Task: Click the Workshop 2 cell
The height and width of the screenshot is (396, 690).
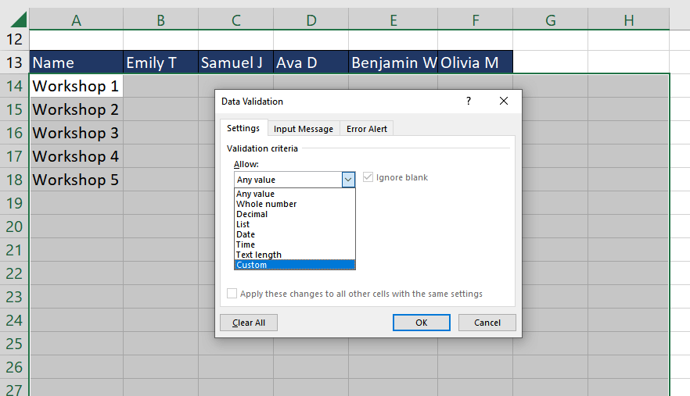Action: point(76,109)
